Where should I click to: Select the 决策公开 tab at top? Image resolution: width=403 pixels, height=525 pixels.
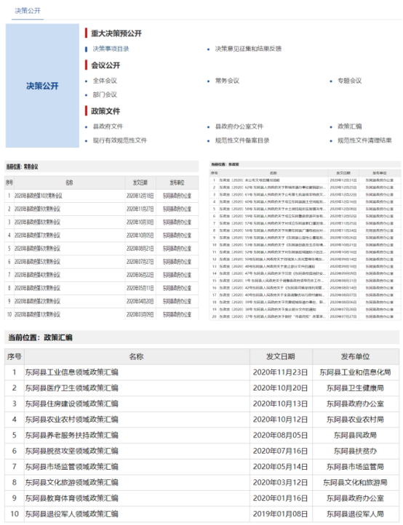click(28, 11)
